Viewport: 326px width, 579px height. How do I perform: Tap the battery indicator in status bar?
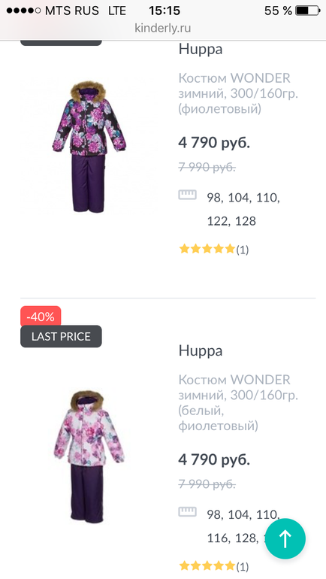307,11
